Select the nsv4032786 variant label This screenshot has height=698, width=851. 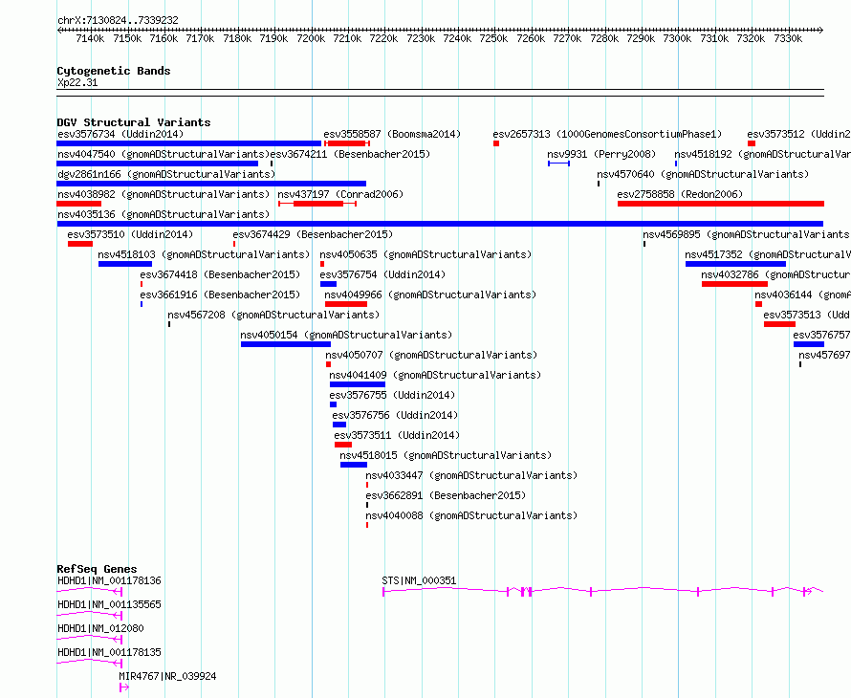click(x=775, y=274)
